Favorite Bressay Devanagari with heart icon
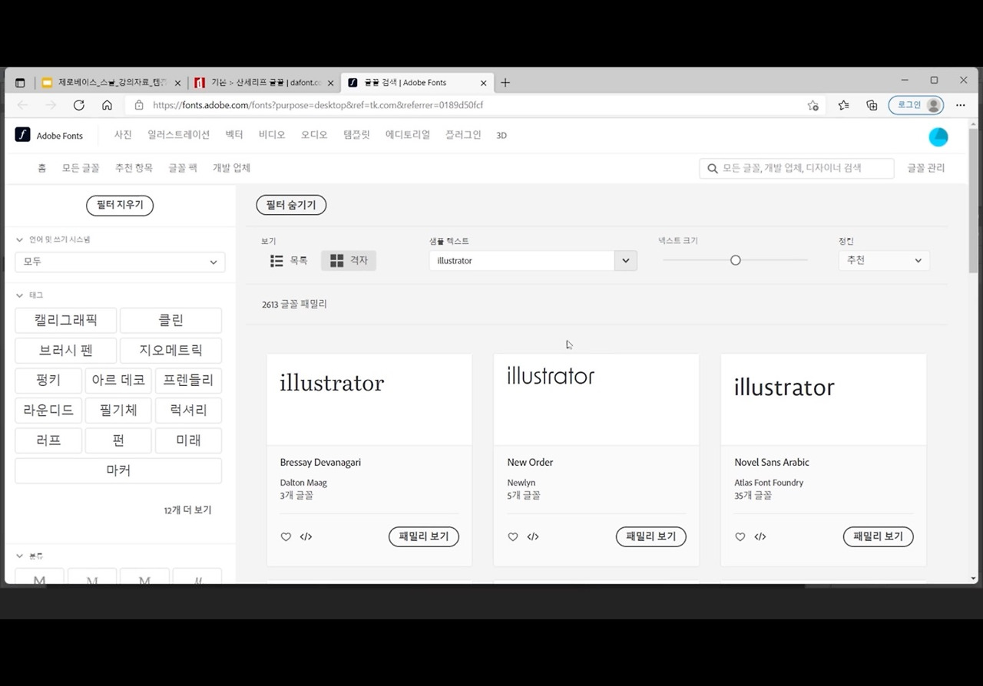Viewport: 983px width, 686px height. tap(286, 537)
